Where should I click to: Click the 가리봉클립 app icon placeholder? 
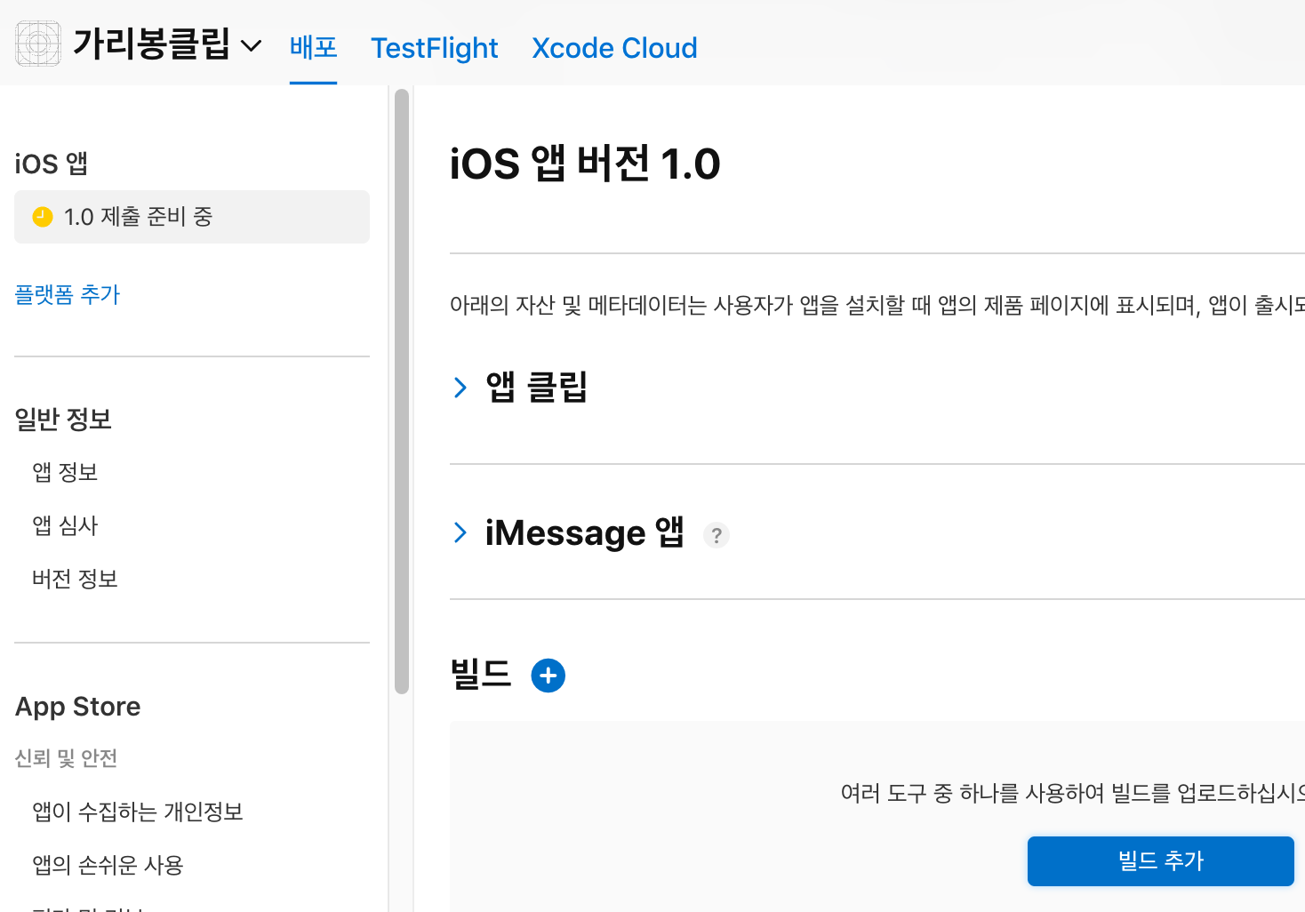[x=38, y=44]
